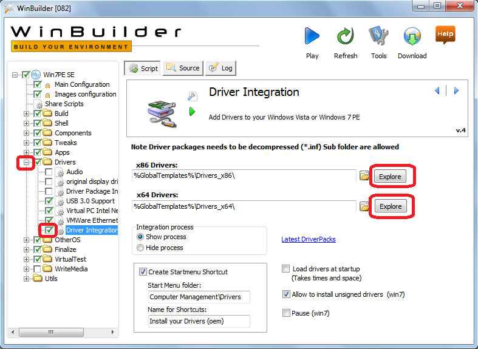478x349 pixels.
Task: Click the Utils folder icon
Action: click(38, 279)
